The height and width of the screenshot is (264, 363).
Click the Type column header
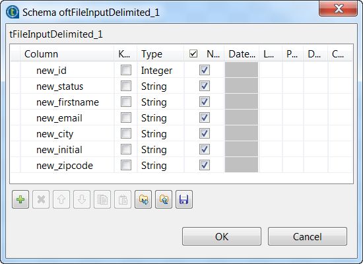160,54
